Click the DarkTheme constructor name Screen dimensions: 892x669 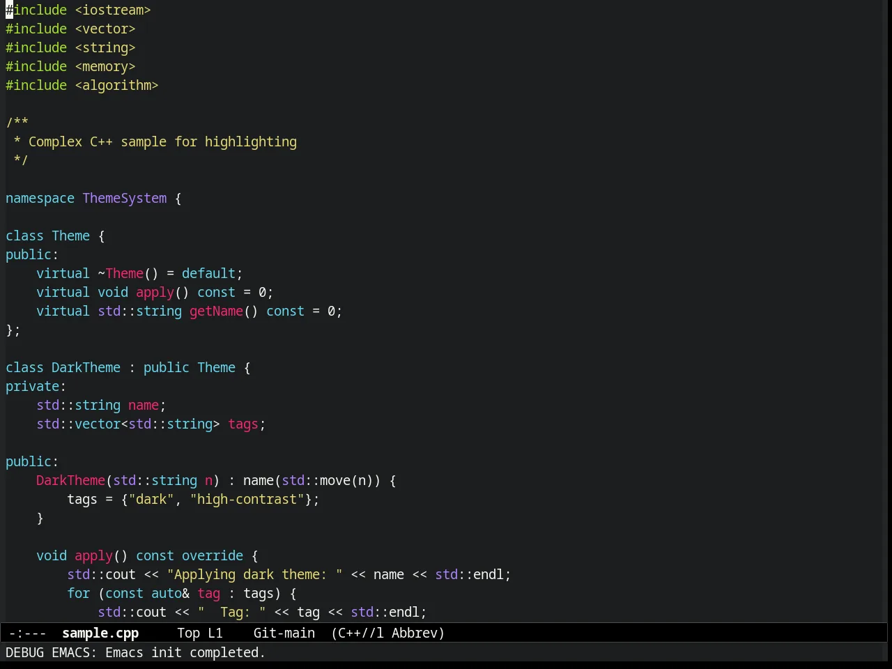70,480
